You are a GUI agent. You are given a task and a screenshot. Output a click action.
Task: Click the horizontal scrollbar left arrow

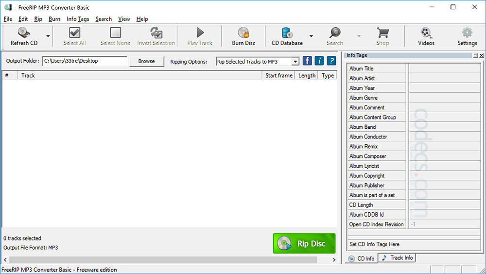5,260
